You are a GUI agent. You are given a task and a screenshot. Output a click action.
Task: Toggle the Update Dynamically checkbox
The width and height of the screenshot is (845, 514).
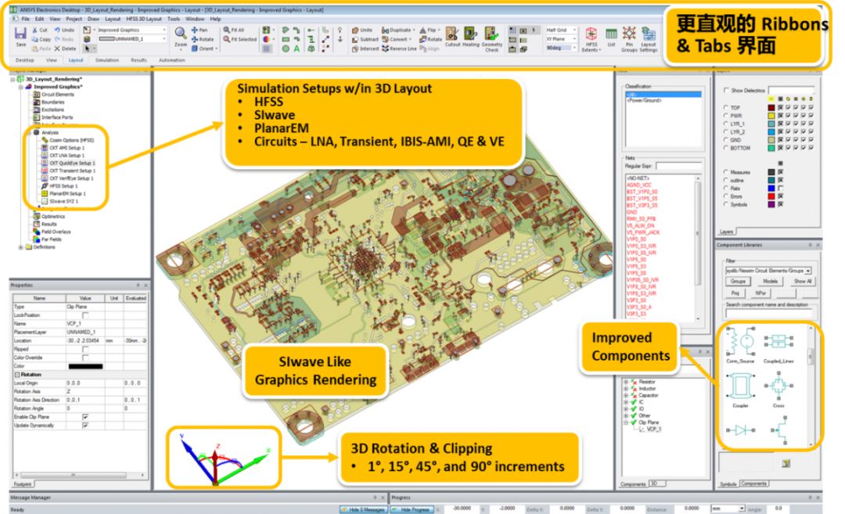pyautogui.click(x=85, y=426)
